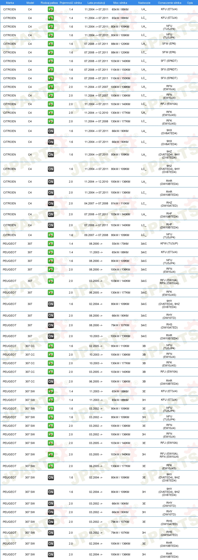Click the Nadwozie column header
This screenshot has height=560, width=198.
(144, 3)
